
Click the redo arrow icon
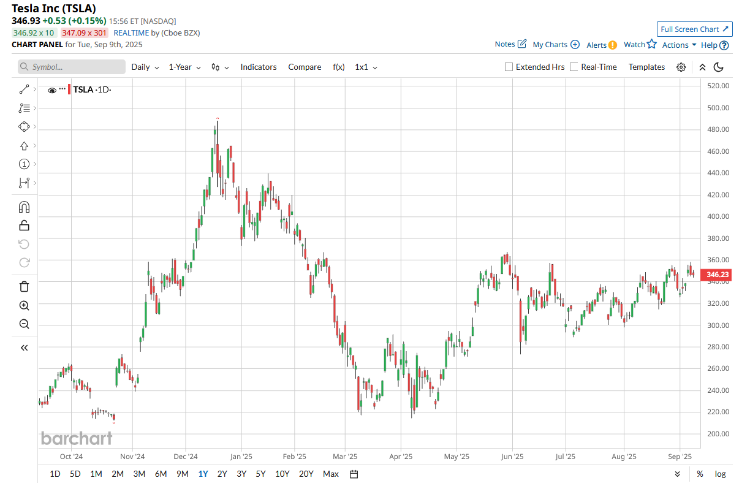[24, 263]
